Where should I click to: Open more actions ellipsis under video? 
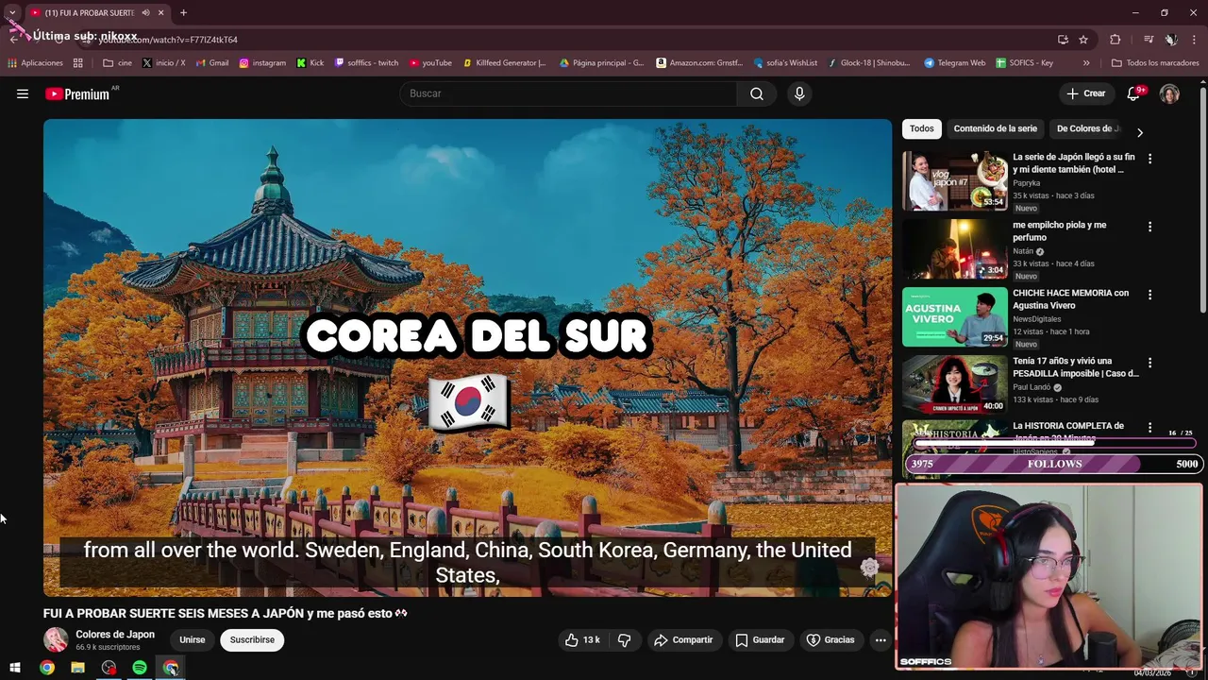click(881, 639)
